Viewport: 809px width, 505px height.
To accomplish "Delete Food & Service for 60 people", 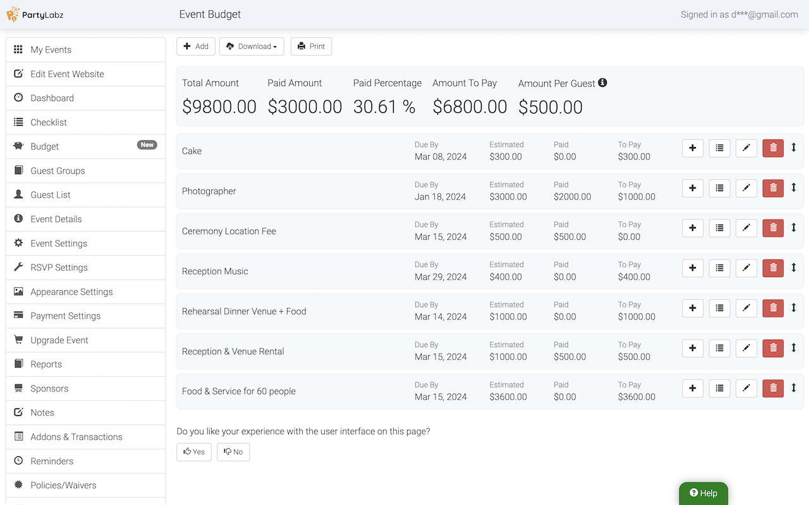I will coord(773,388).
